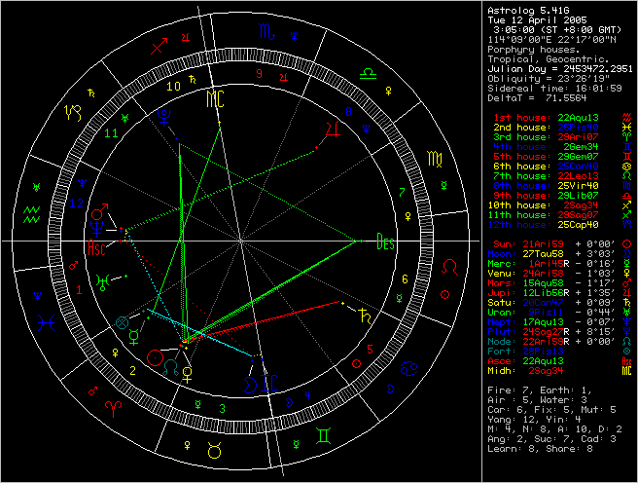Click the Julian Day value line
Screen dimensions: 638x483
559,68
